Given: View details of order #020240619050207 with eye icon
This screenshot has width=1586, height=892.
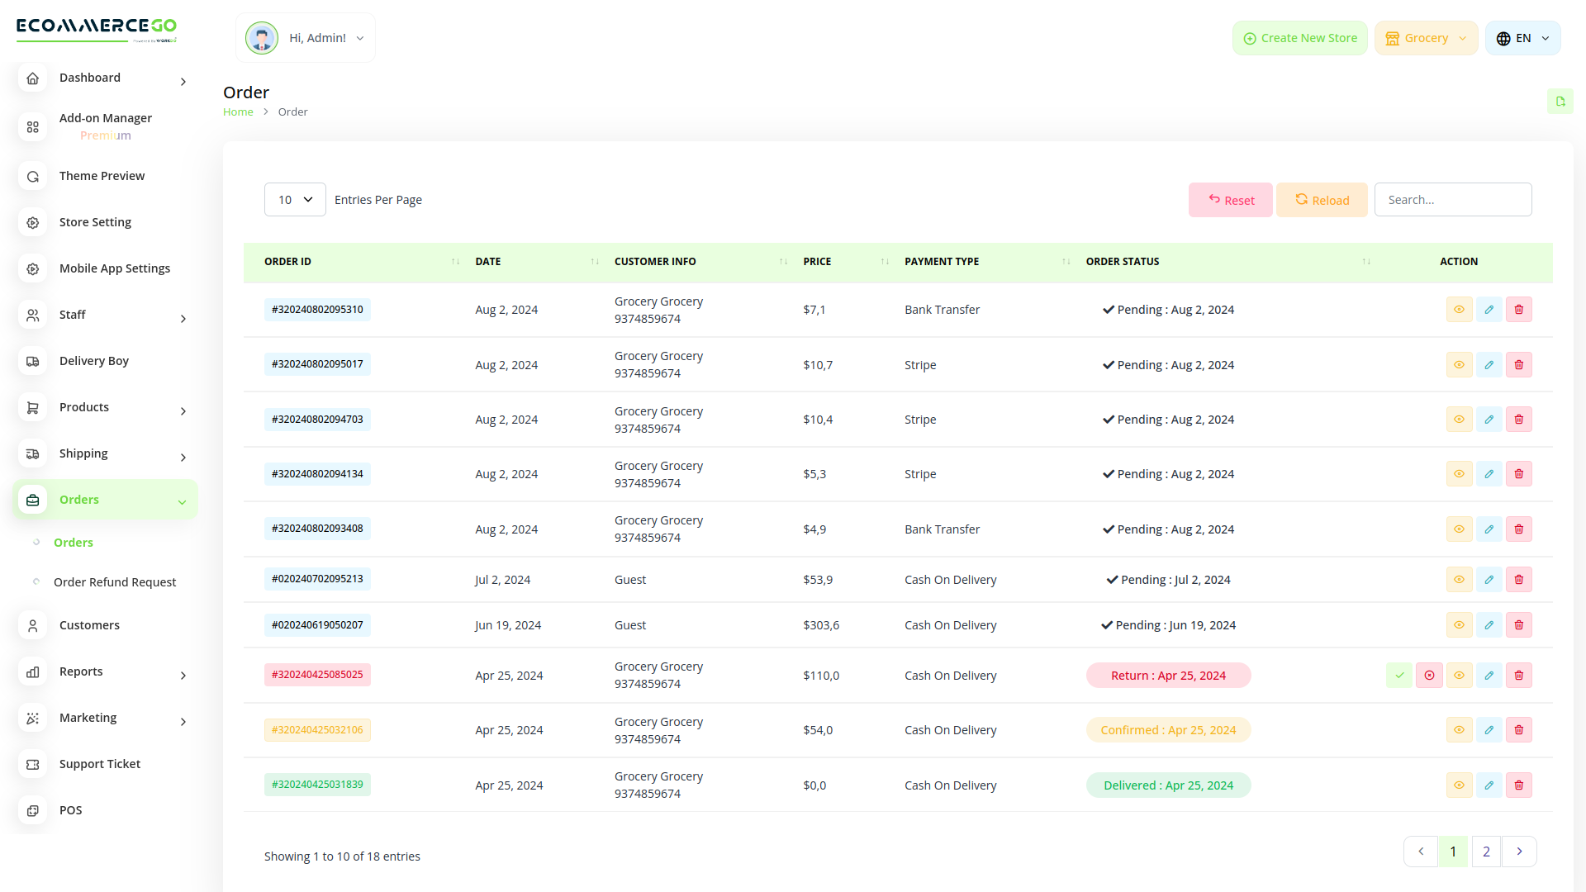Looking at the screenshot, I should [x=1459, y=624].
